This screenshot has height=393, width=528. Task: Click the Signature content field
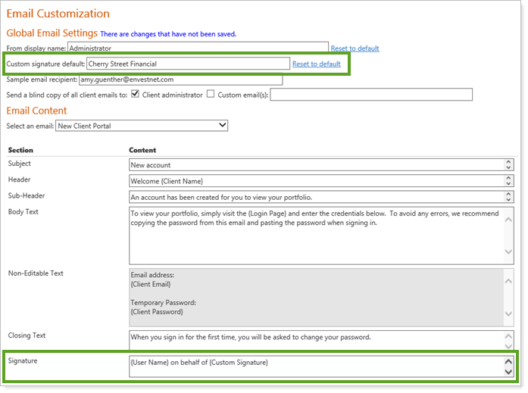click(316, 366)
